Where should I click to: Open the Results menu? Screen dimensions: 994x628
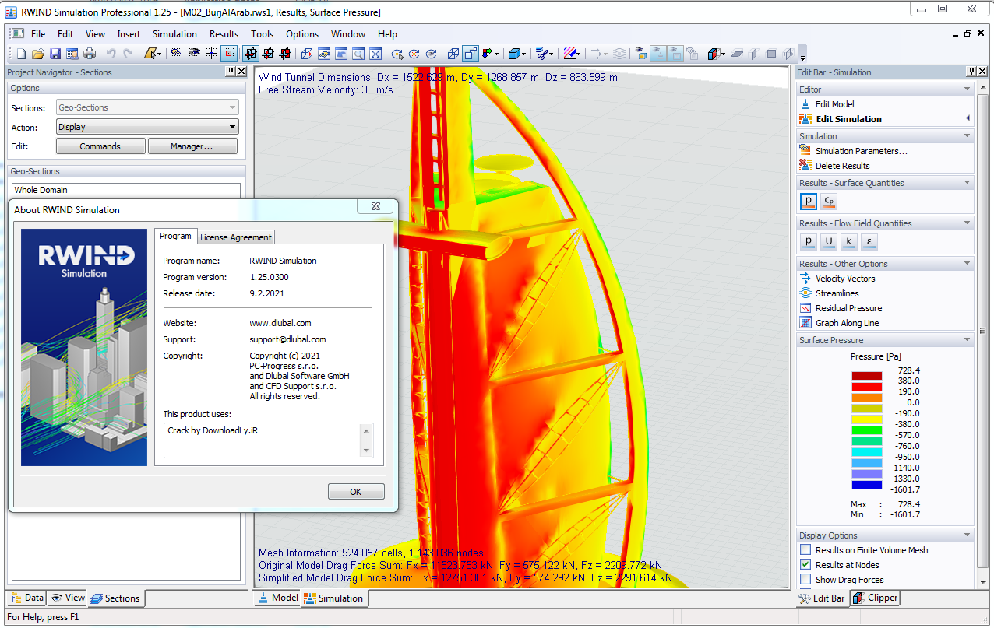click(224, 34)
